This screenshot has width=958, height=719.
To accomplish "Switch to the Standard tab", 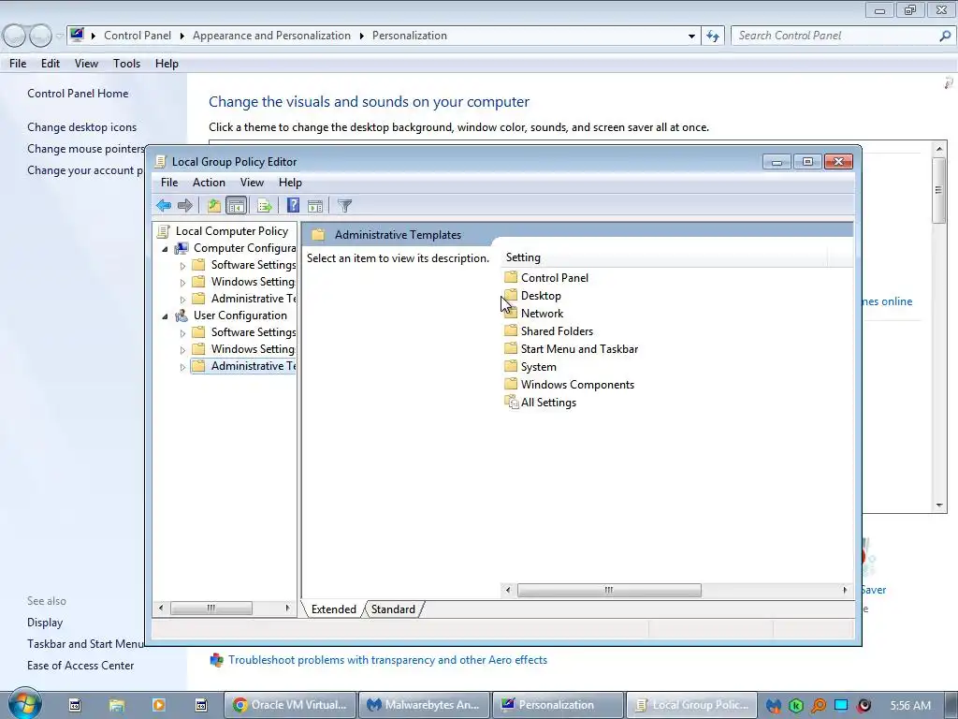I will [x=393, y=609].
